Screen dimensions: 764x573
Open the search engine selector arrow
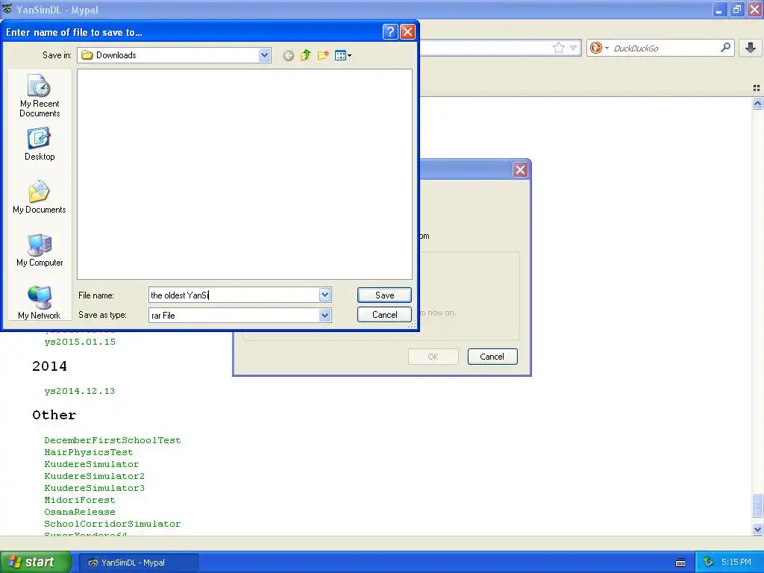coord(607,48)
